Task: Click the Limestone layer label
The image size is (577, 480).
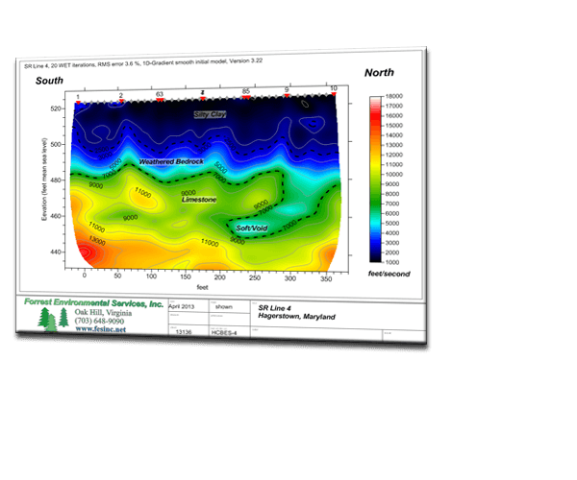Action: [199, 200]
